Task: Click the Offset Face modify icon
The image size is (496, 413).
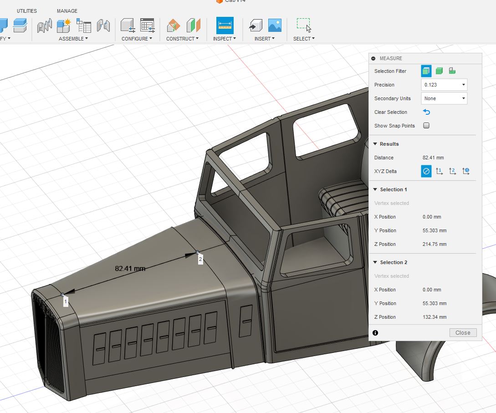Action: tap(20, 25)
